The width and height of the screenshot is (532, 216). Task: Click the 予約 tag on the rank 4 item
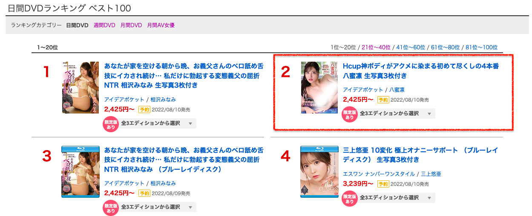pos(383,184)
